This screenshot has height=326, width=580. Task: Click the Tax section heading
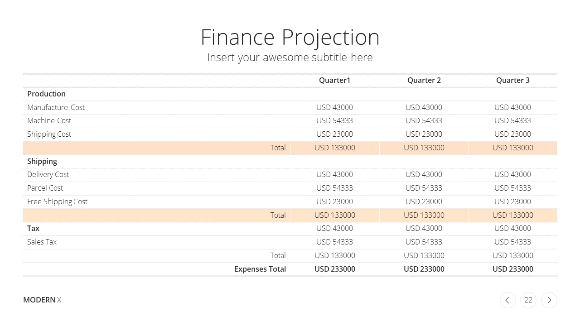(33, 228)
